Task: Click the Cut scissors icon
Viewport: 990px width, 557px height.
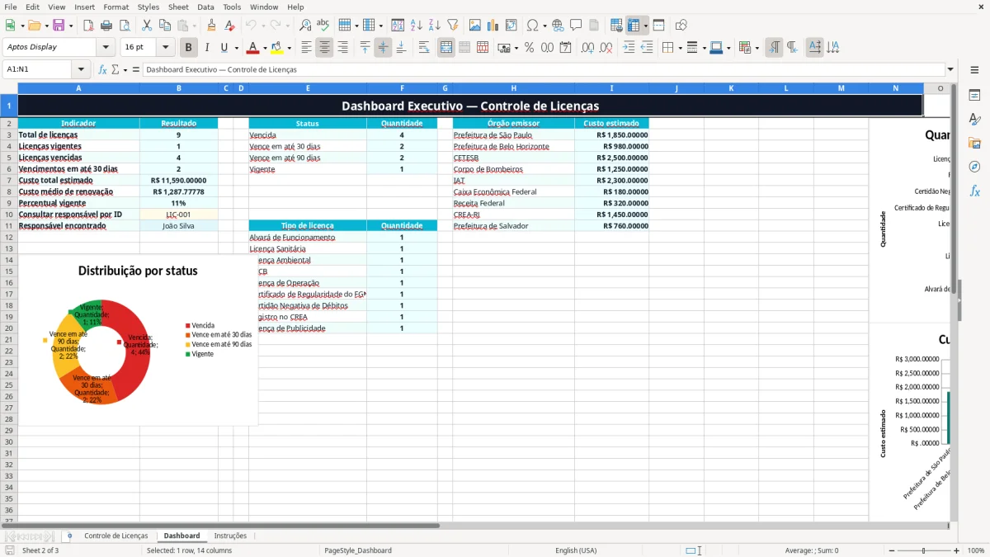Action: coord(146,26)
